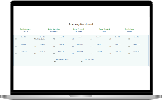Open the Level 3 filter dropdown
Viewport: 162px width, 100px height.
pos(73,39)
